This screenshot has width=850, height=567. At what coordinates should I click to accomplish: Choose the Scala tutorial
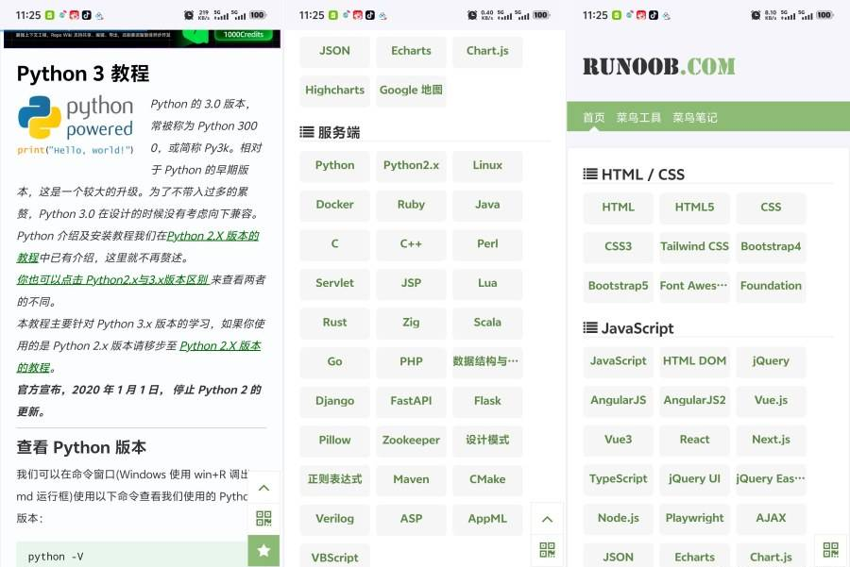487,323
